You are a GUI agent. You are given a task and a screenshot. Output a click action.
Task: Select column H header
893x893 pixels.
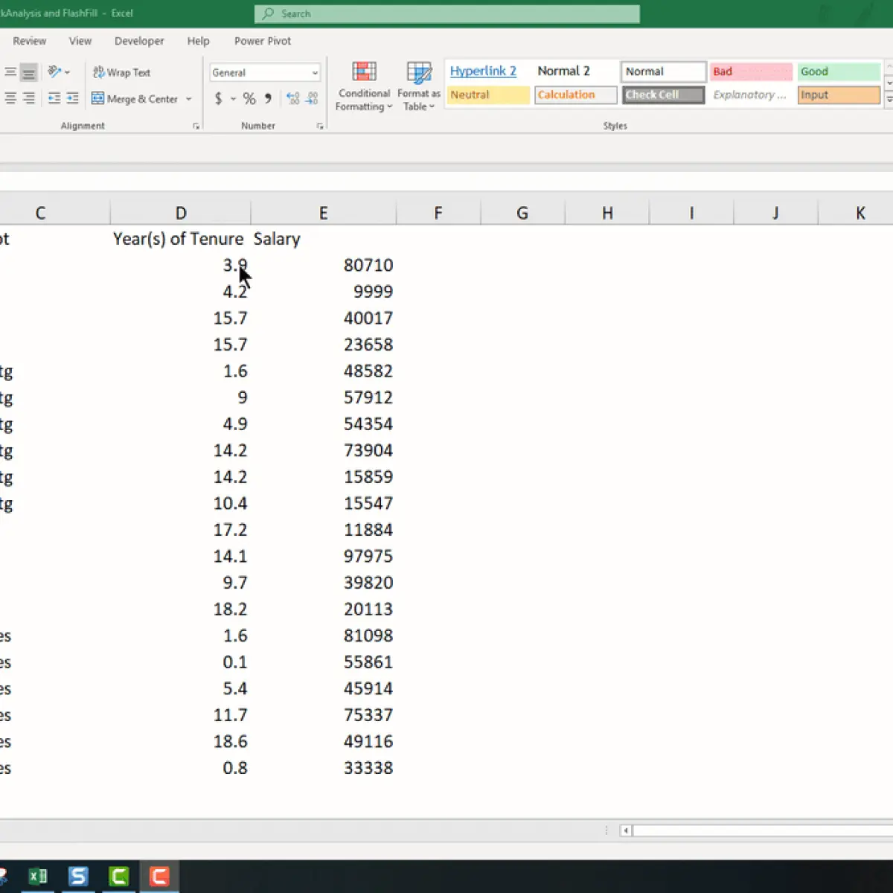[x=607, y=214]
